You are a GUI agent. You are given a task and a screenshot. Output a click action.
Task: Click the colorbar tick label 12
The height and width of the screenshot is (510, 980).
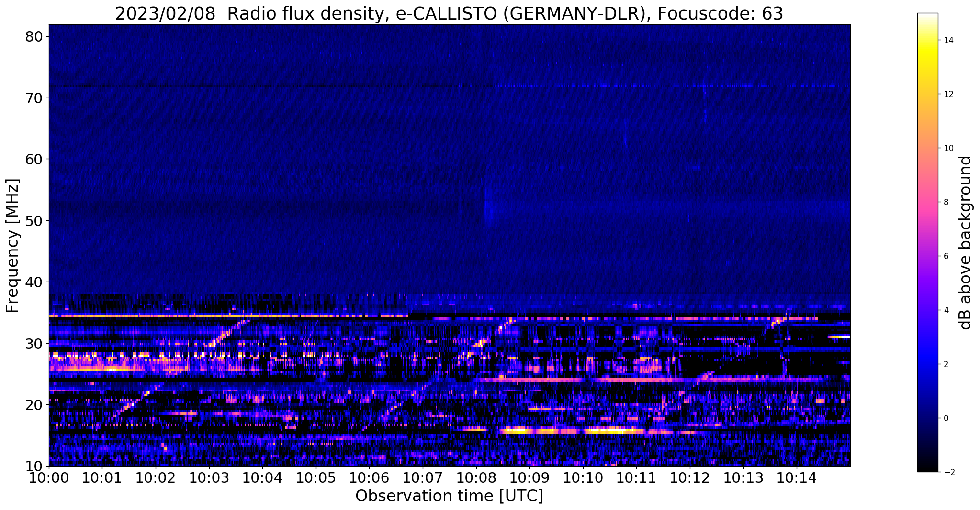948,94
